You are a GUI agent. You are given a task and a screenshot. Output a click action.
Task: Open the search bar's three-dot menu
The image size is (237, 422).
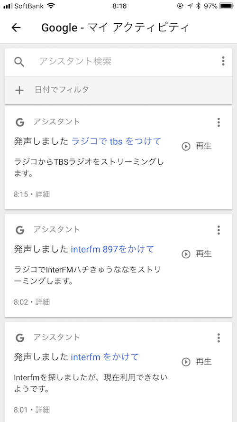click(x=223, y=61)
